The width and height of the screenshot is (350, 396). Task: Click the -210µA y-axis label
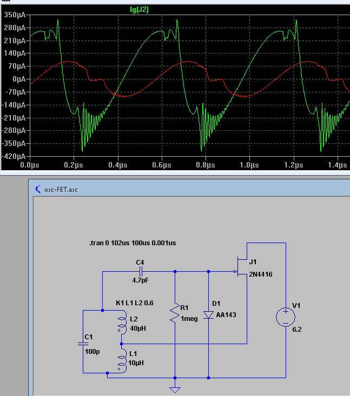tap(14, 118)
